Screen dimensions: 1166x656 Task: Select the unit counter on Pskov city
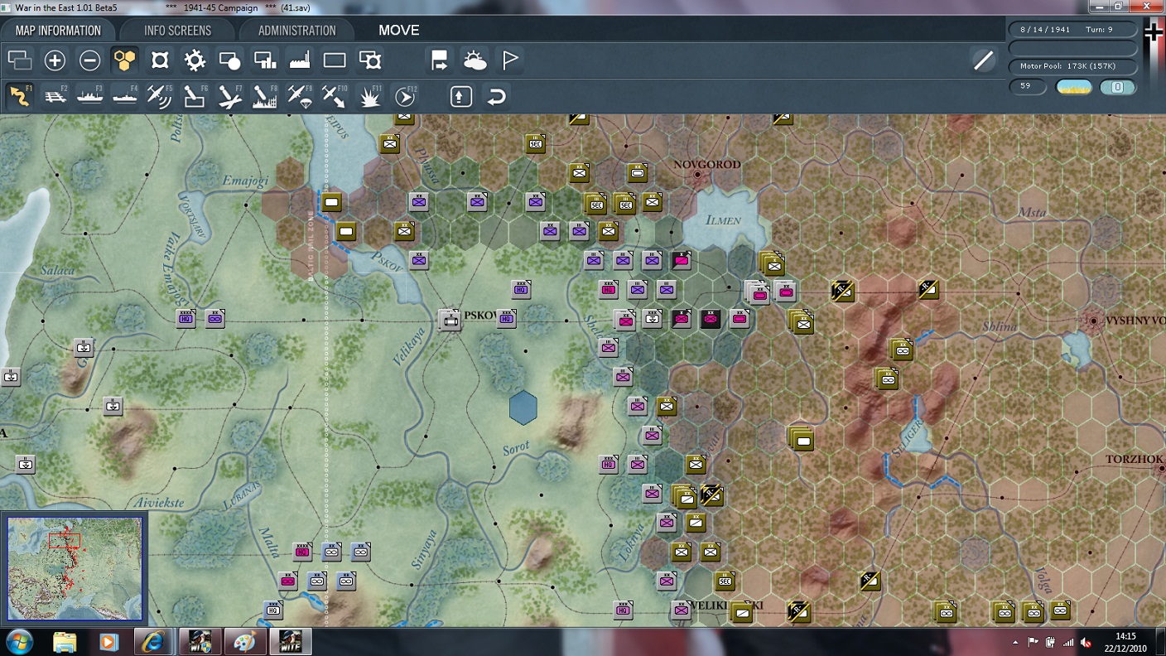click(450, 320)
